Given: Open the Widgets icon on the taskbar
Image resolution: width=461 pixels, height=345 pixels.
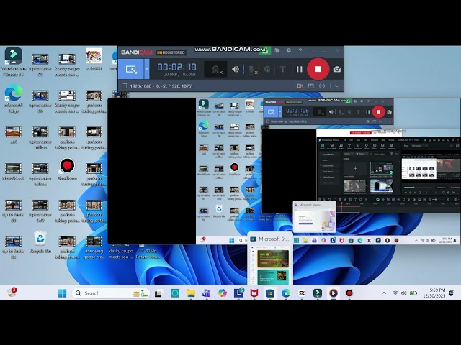Looking at the screenshot, I should (12, 293).
